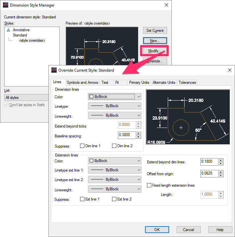Click preview image in Dimension Style Manager
Screen dimensions: 235x237
(x=102, y=46)
